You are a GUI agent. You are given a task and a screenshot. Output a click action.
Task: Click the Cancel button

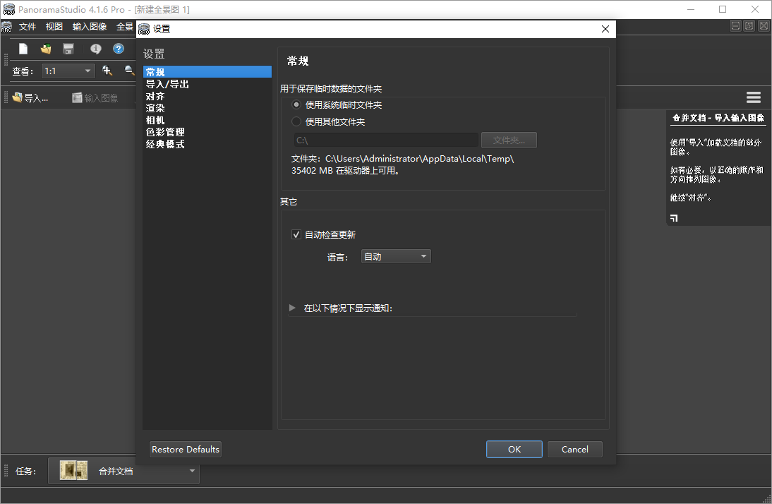point(575,450)
